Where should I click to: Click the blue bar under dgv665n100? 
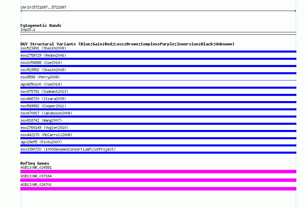tap(158, 88)
